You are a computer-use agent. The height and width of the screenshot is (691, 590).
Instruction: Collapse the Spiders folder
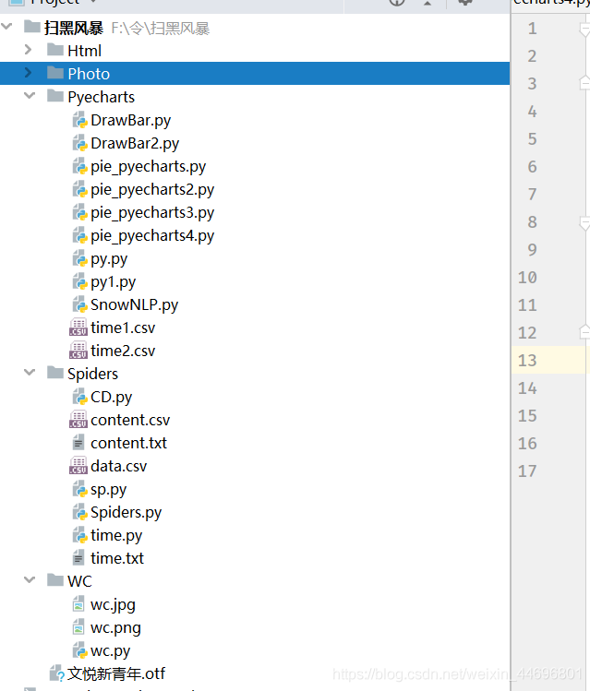click(30, 373)
